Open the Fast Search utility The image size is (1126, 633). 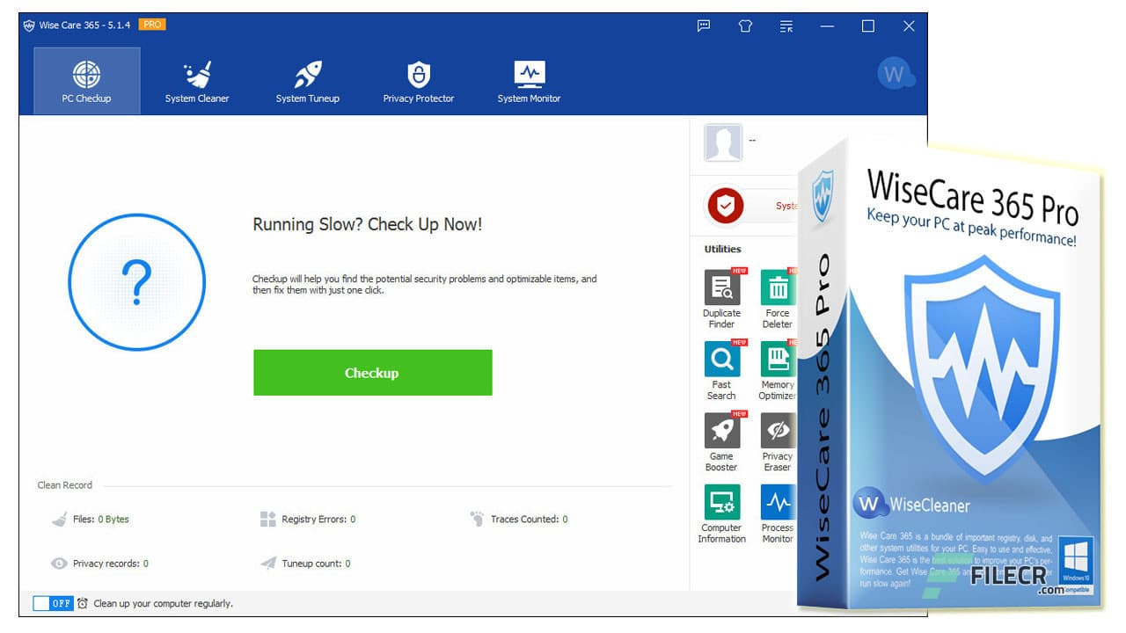(x=721, y=363)
